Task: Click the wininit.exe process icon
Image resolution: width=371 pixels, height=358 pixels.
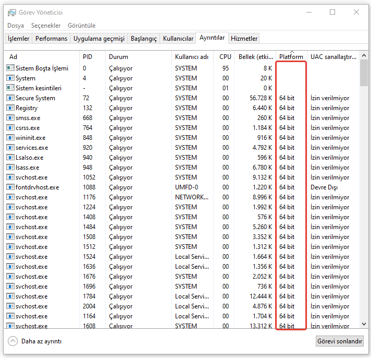Action: 10,138
